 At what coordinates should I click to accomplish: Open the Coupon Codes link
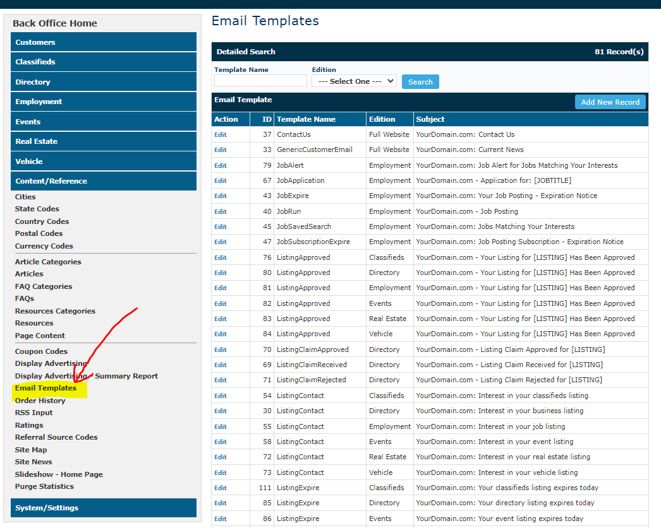click(x=41, y=351)
